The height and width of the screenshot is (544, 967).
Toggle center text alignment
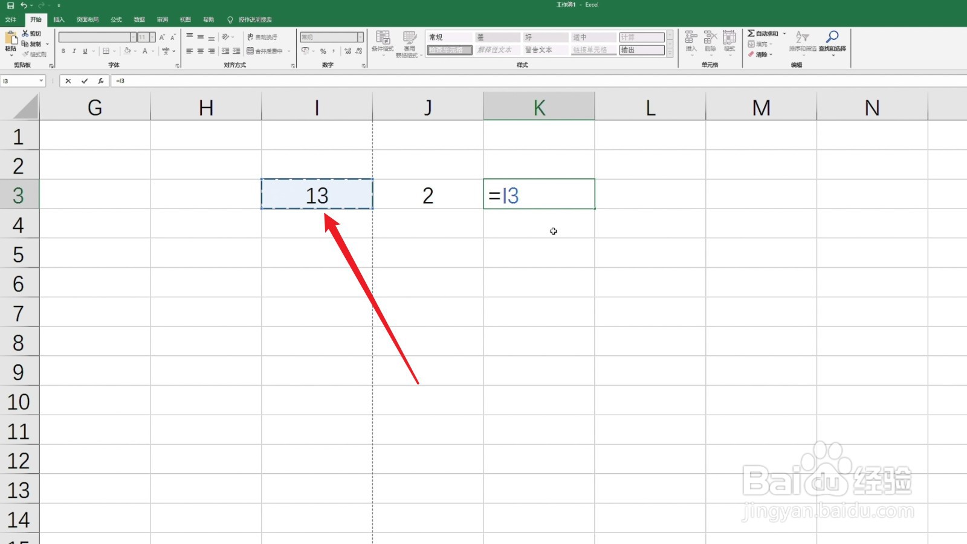(200, 51)
